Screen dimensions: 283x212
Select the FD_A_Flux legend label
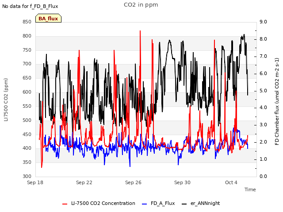[x=163, y=203]
